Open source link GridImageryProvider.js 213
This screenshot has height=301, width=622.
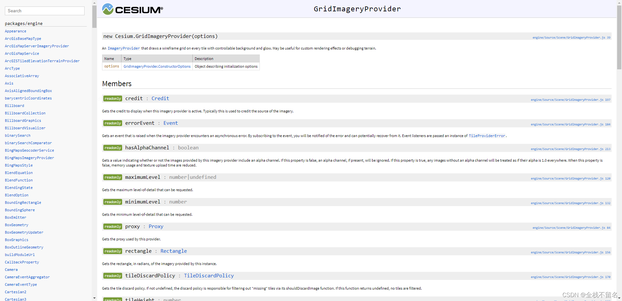(570, 149)
